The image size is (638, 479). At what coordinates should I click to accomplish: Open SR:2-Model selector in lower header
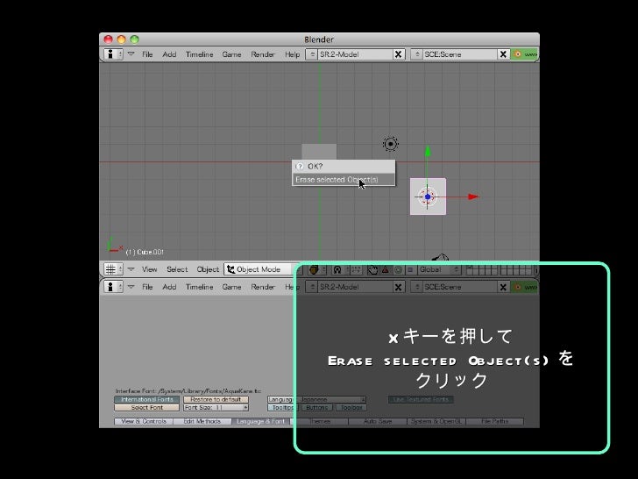coord(312,287)
